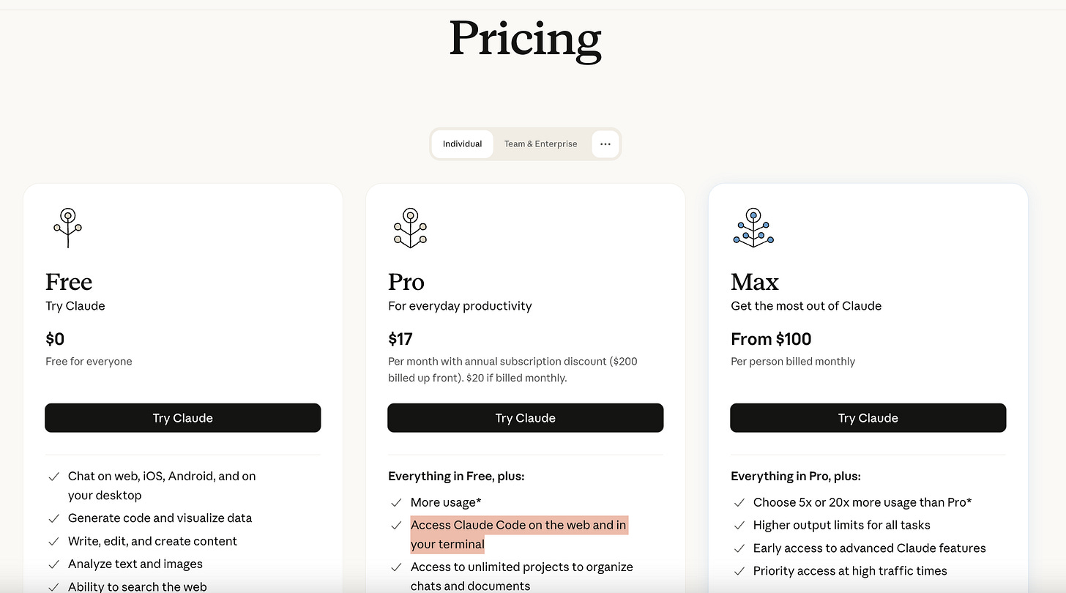Click checkmark beside 'Higher output limits for all tasks'
This screenshot has height=593, width=1066.
coord(739,526)
